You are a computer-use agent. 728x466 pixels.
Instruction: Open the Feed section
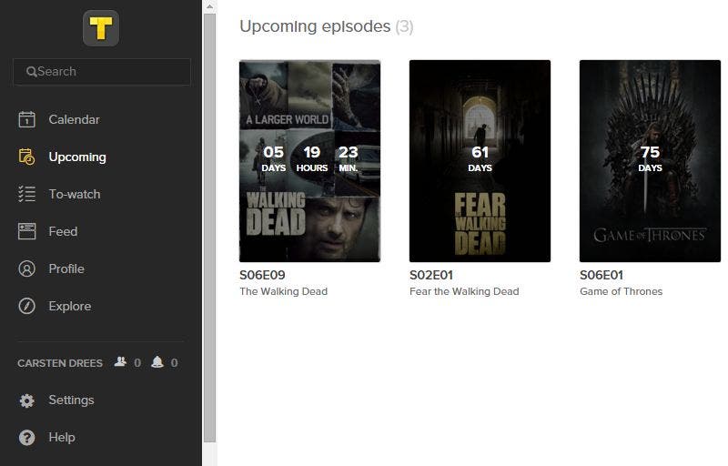point(63,231)
